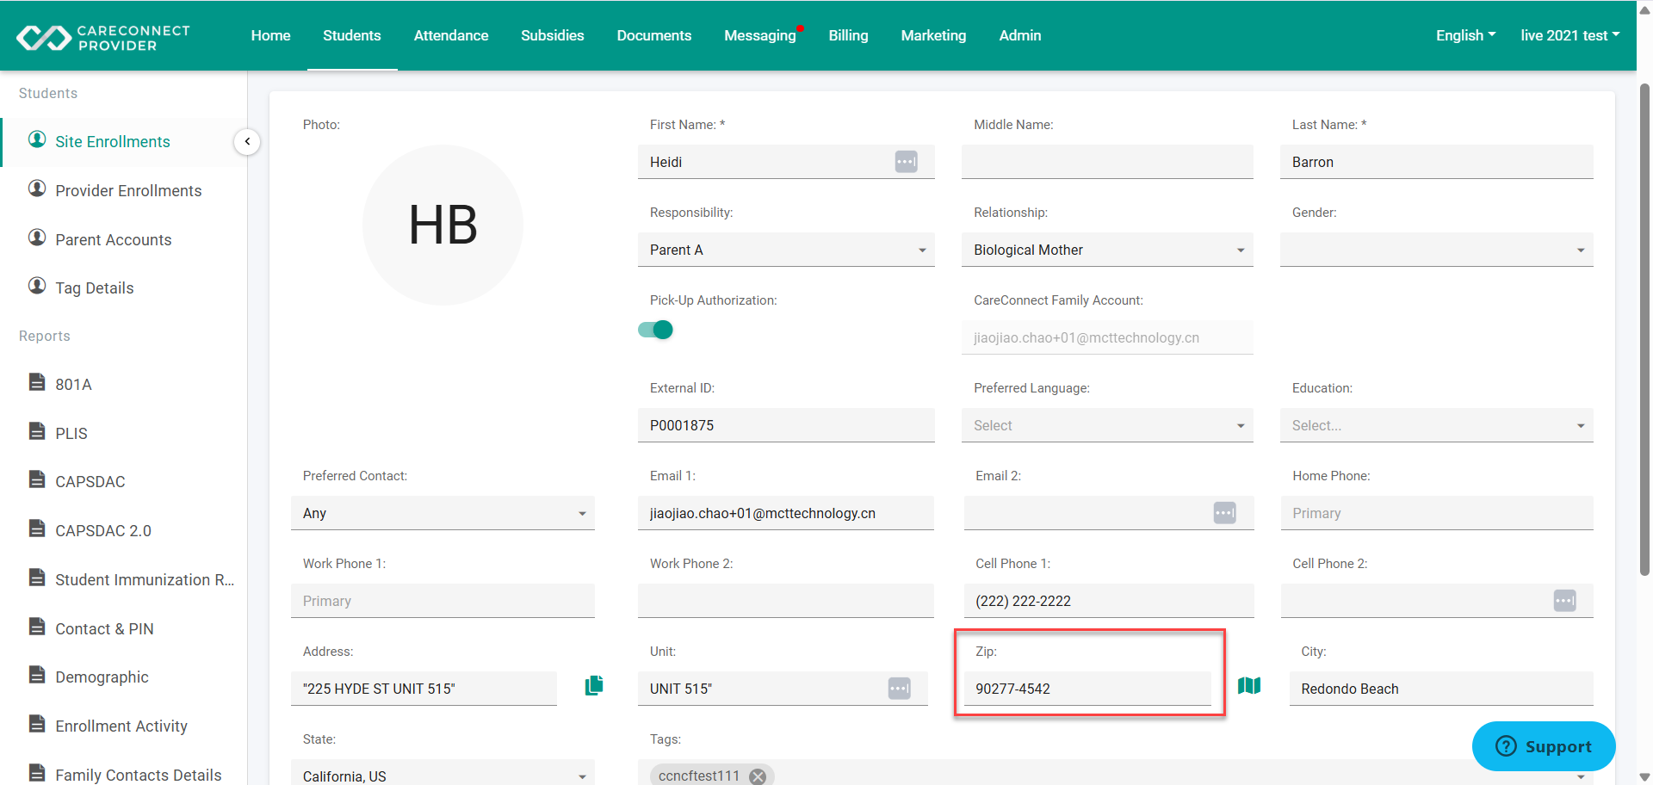Image resolution: width=1653 pixels, height=785 pixels.
Task: Open the Documents tab
Action: pos(654,35)
